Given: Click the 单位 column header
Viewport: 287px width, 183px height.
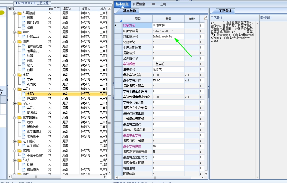Looking at the screenshot, I should click(192, 18).
